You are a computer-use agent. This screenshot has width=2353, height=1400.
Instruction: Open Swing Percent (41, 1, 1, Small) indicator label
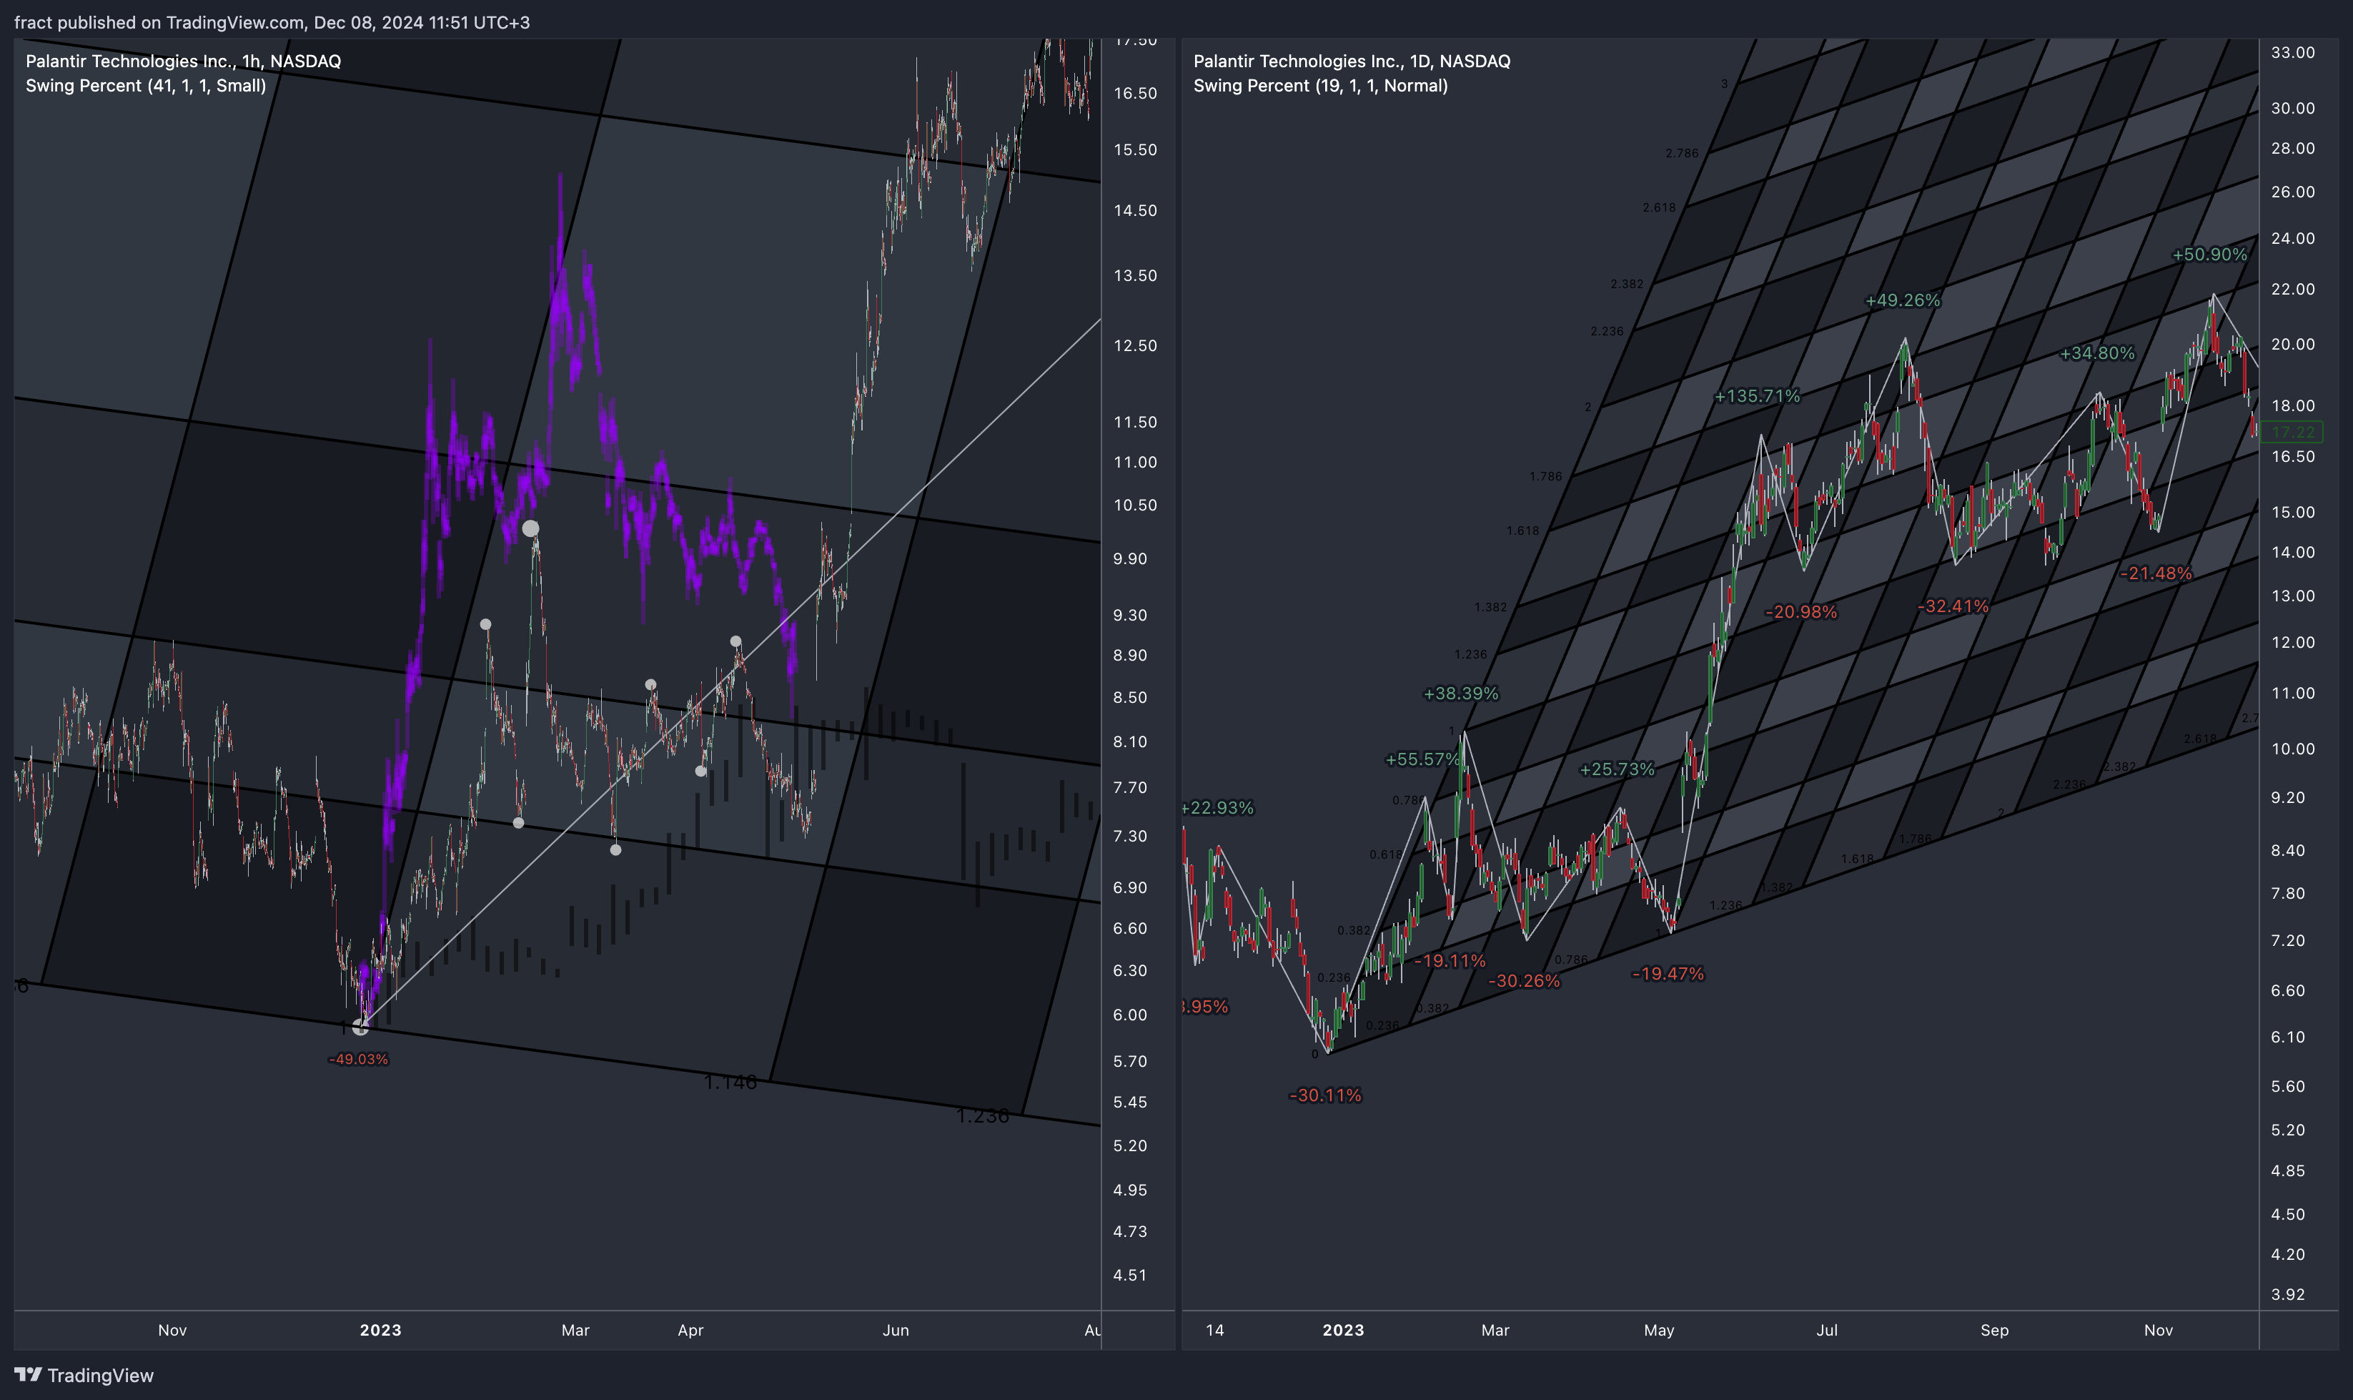pos(145,86)
